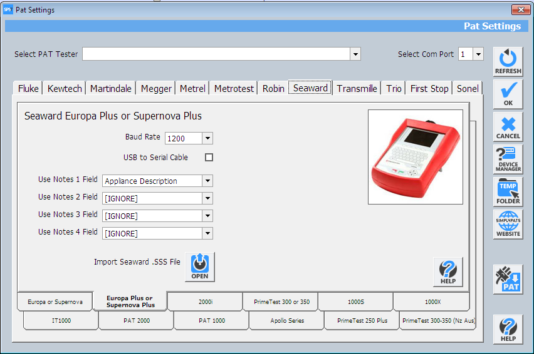534x354 pixels.
Task: Enable the USB to Serial Cable checkbox
Action: pyautogui.click(x=209, y=158)
